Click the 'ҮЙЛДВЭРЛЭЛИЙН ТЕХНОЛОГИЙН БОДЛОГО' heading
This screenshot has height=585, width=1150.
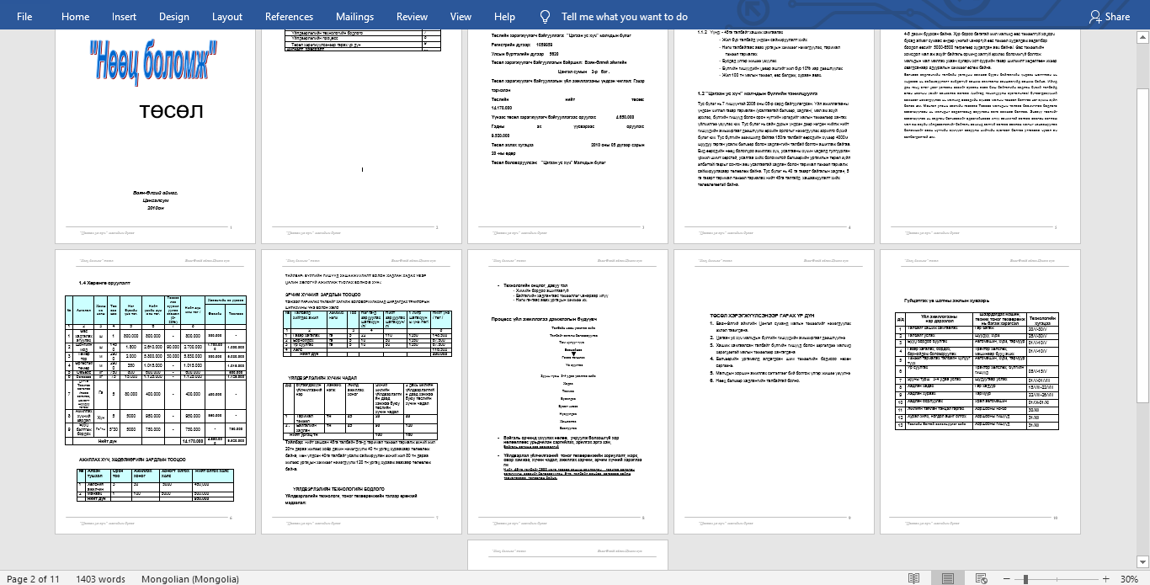click(x=338, y=488)
